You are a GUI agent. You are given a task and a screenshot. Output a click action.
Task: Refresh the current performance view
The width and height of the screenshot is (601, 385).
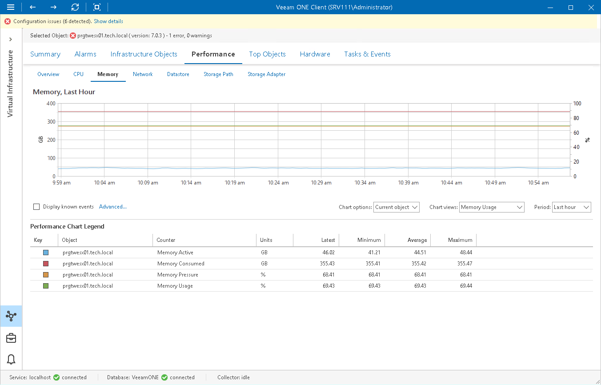75,7
